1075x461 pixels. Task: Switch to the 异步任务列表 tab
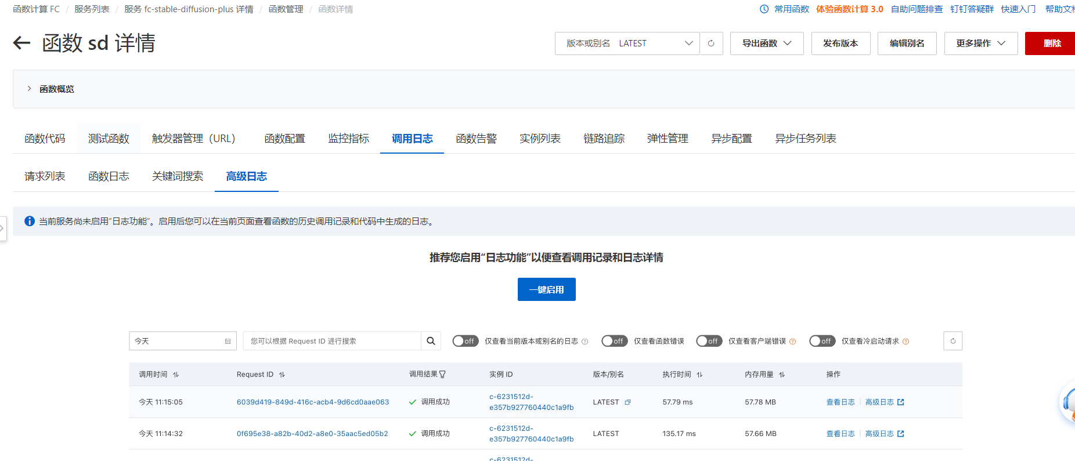coord(806,139)
